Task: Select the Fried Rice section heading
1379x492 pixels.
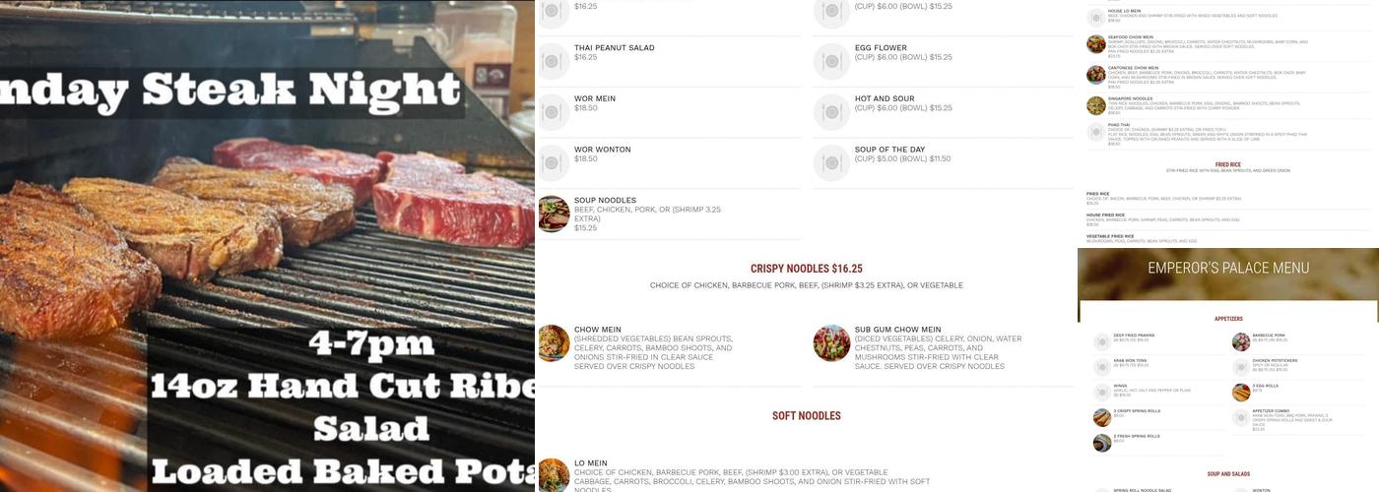Action: 1228,165
